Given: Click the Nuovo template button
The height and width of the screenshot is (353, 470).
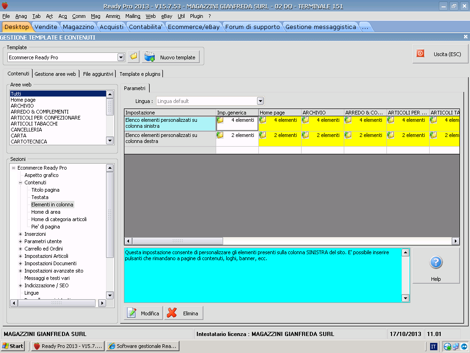Looking at the screenshot, I should point(171,57).
